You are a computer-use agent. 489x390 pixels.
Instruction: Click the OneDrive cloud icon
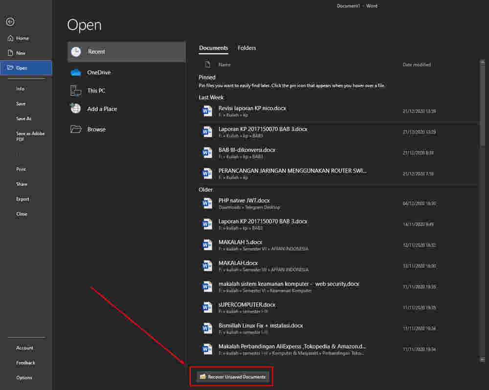tap(76, 72)
